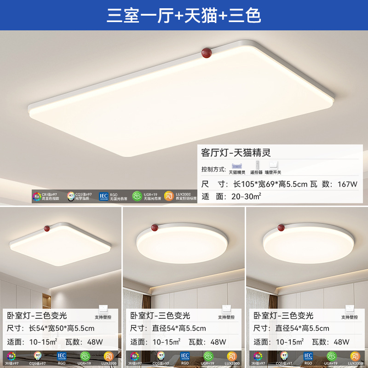Click the red knob on the living room lamp
This screenshot has width=368, height=368.
(207, 53)
